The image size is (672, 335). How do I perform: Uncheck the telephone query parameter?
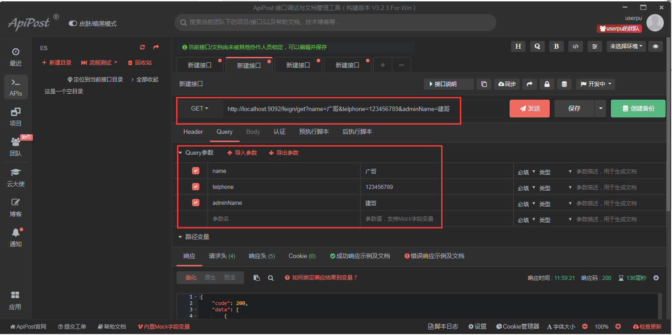(x=195, y=187)
